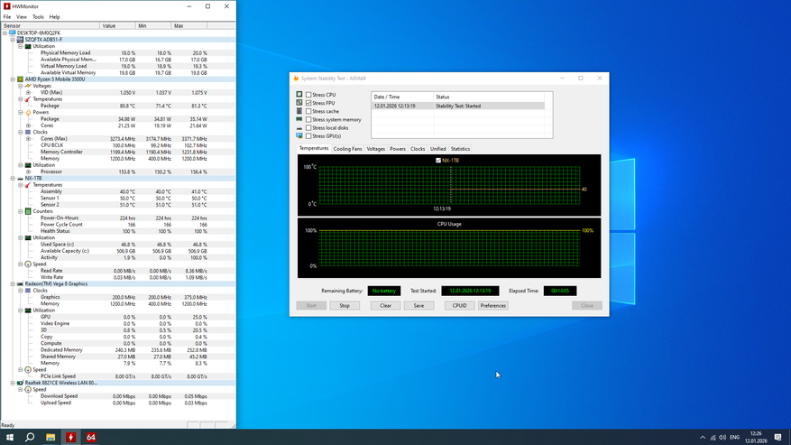Click the Realtek wireless LAN adapter icon

21,383
